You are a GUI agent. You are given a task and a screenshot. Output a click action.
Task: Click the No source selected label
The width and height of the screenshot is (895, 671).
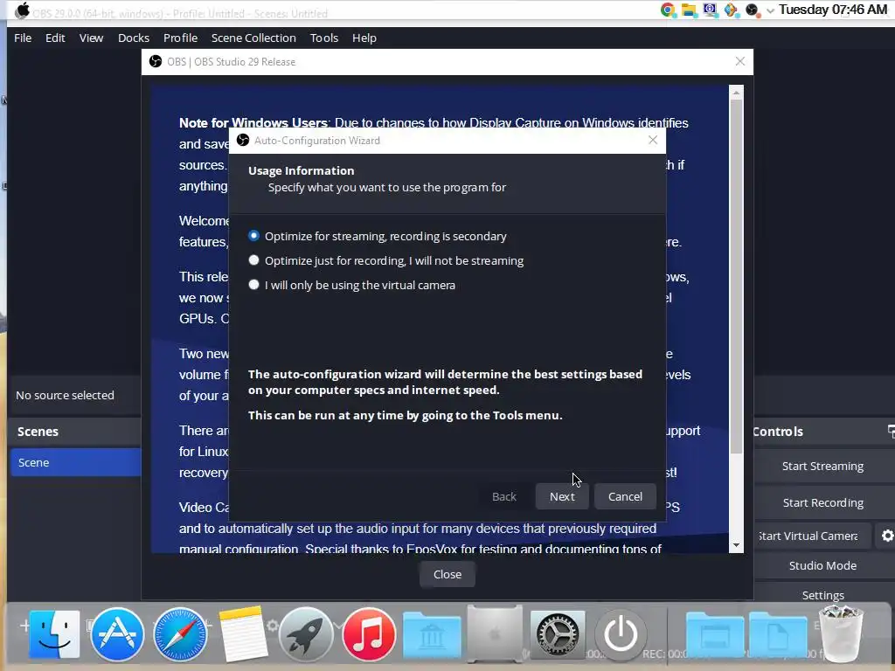[65, 395]
